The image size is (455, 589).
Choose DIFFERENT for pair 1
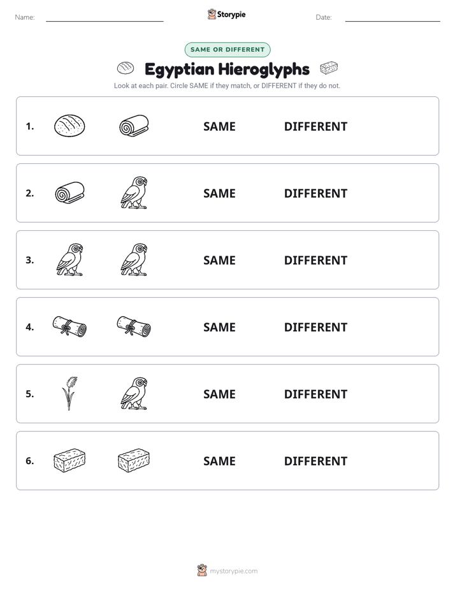coord(315,126)
